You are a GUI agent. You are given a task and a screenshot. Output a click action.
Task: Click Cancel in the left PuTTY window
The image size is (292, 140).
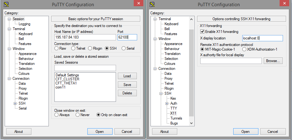pyautogui.click(x=127, y=131)
